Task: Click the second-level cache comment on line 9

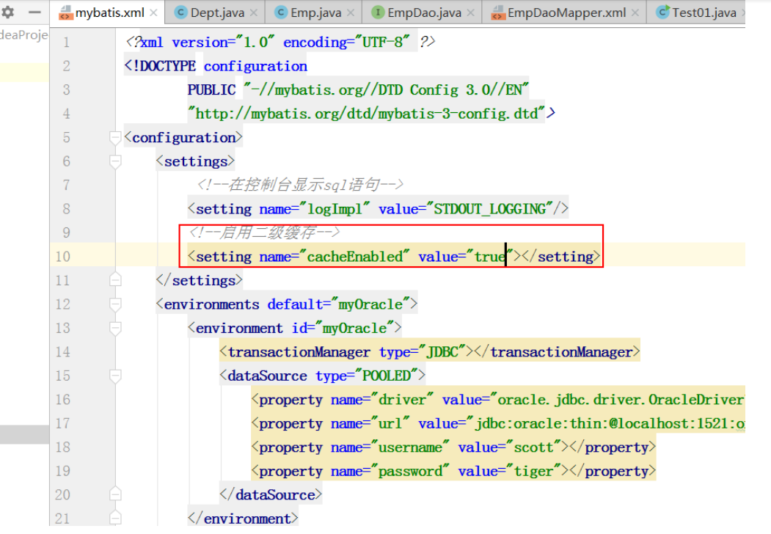Action: pos(265,232)
